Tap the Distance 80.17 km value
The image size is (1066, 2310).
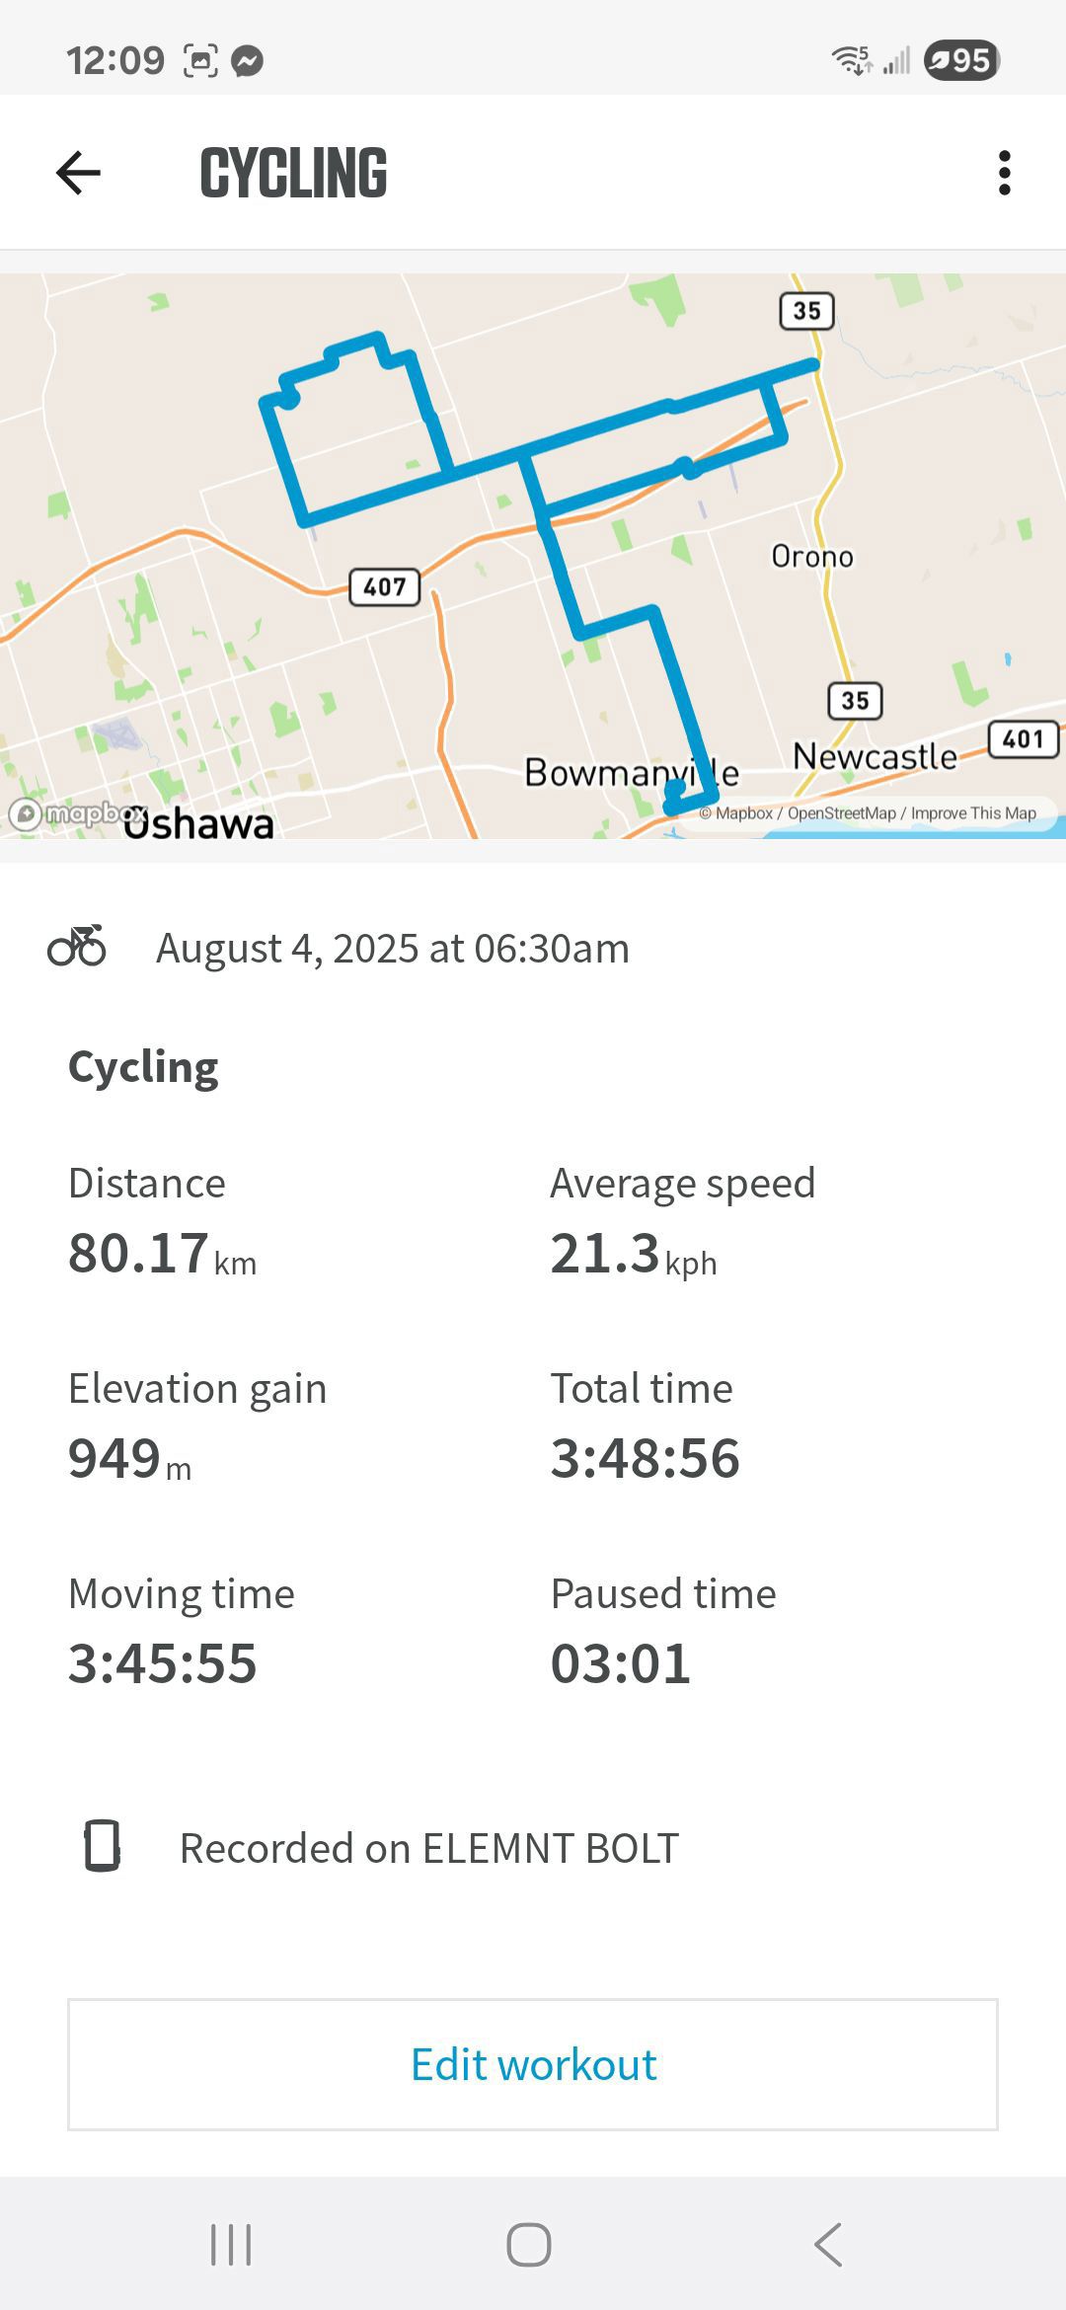tap(162, 1254)
